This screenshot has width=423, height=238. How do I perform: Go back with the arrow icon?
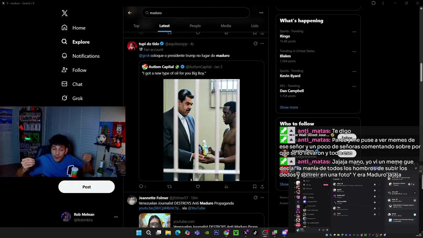point(130,13)
